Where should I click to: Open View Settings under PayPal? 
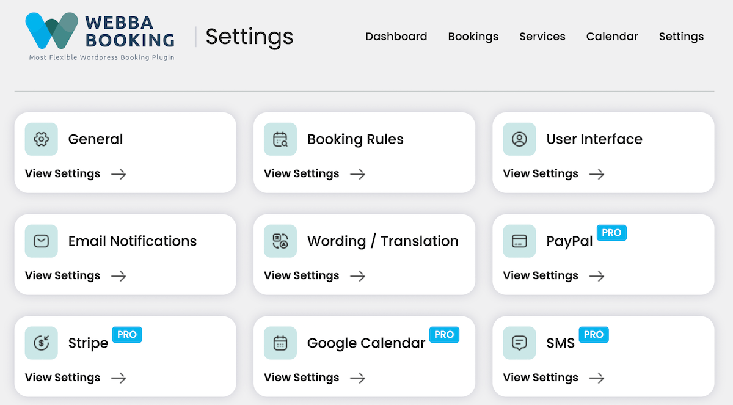tap(541, 275)
